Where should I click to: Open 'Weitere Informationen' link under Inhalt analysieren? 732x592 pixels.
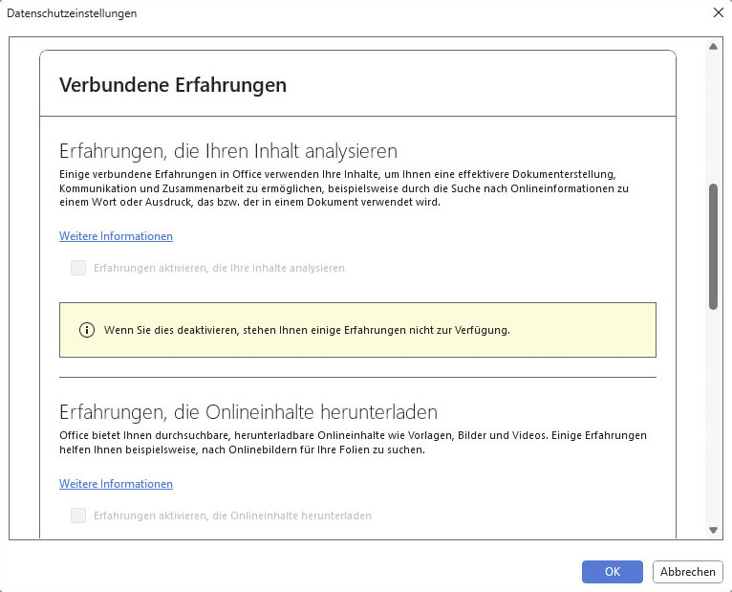coord(116,236)
